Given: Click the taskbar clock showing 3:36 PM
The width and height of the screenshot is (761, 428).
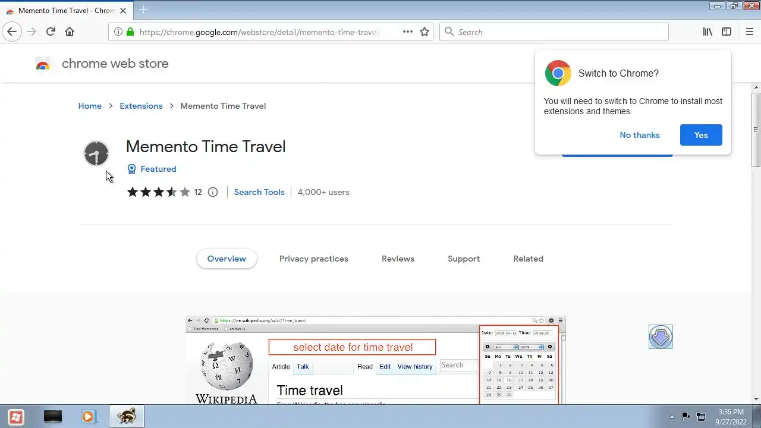Looking at the screenshot, I should (731, 417).
